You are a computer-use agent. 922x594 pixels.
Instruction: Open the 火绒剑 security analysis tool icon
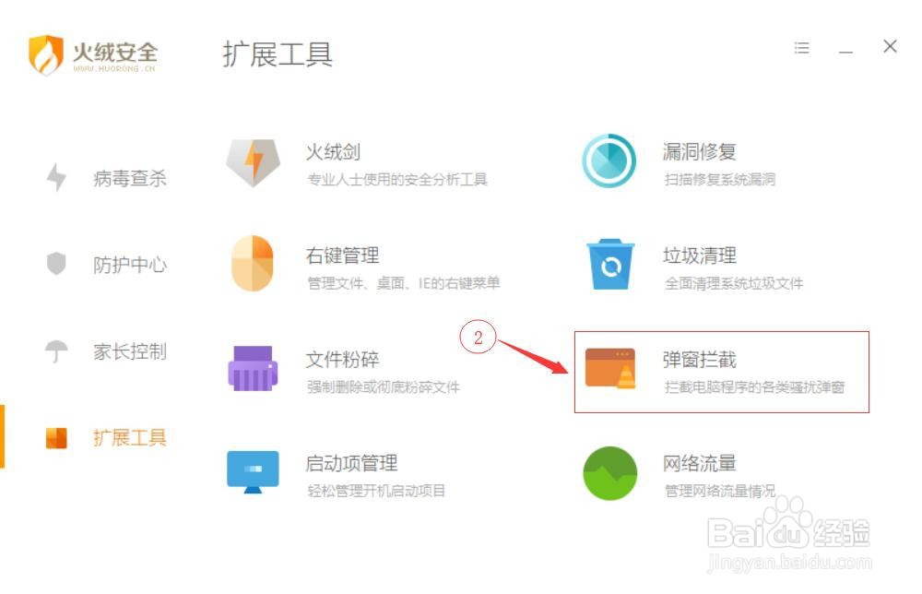point(253,163)
